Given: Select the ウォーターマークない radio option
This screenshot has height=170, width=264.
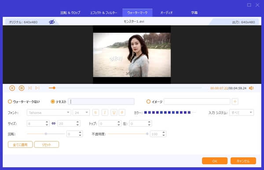Looking at the screenshot, I should point(10,102).
